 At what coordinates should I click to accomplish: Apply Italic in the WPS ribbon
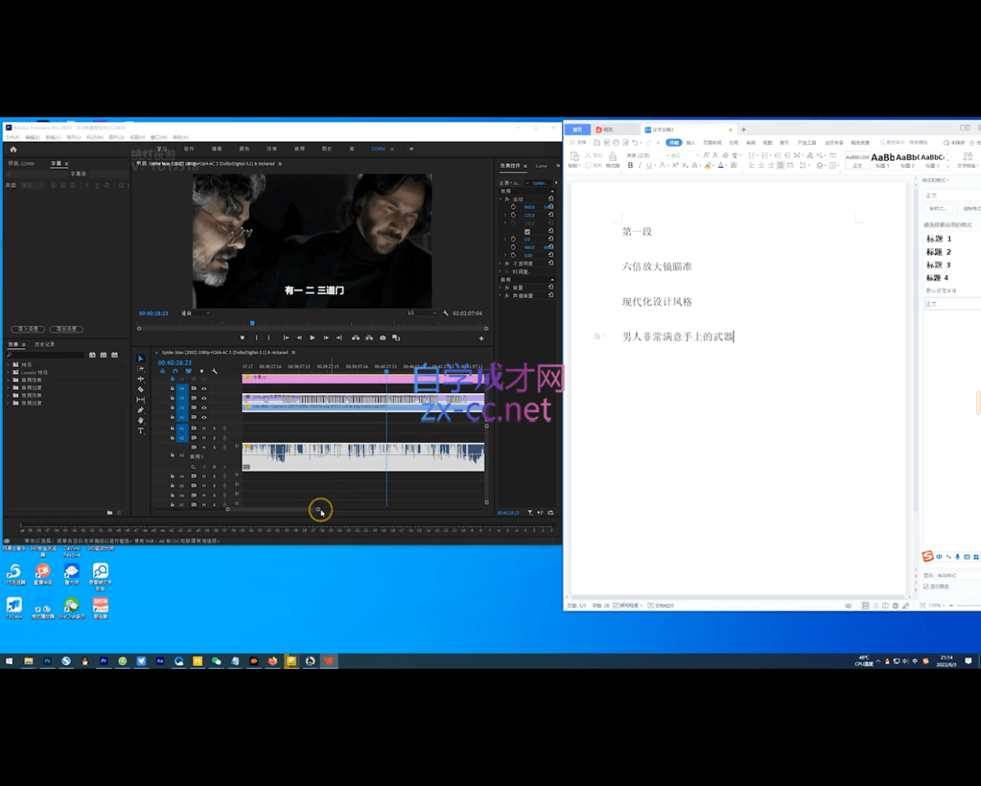(x=640, y=166)
